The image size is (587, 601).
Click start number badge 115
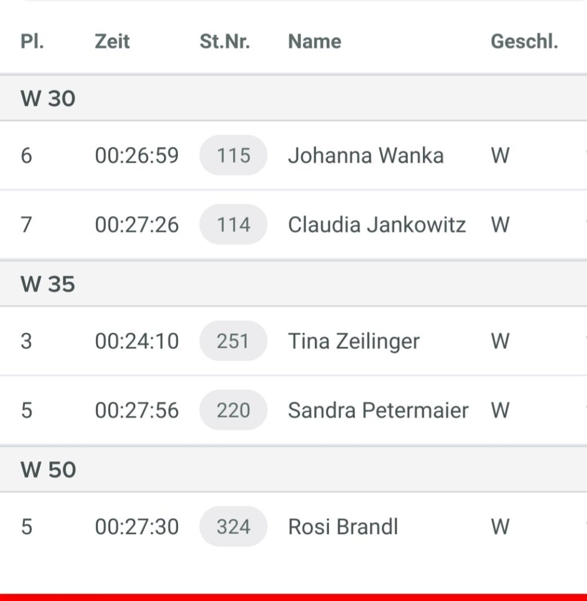233,156
